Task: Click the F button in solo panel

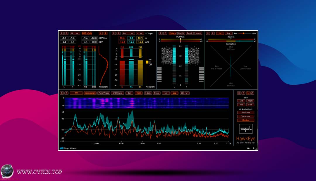Action: 243,93
